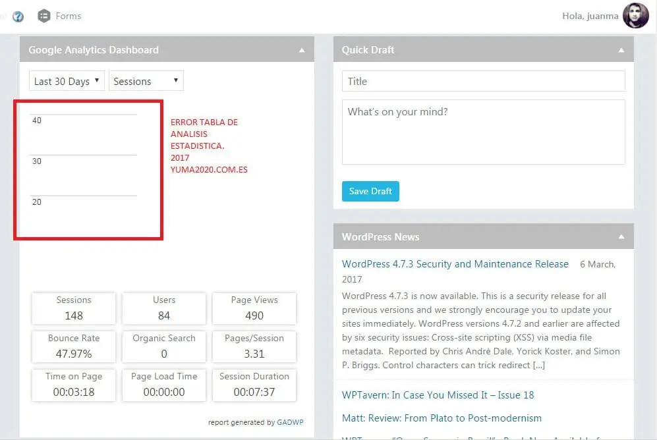Open WordPress 4.7.3 Security and Maintenance Release
657x440 pixels.
pos(455,264)
